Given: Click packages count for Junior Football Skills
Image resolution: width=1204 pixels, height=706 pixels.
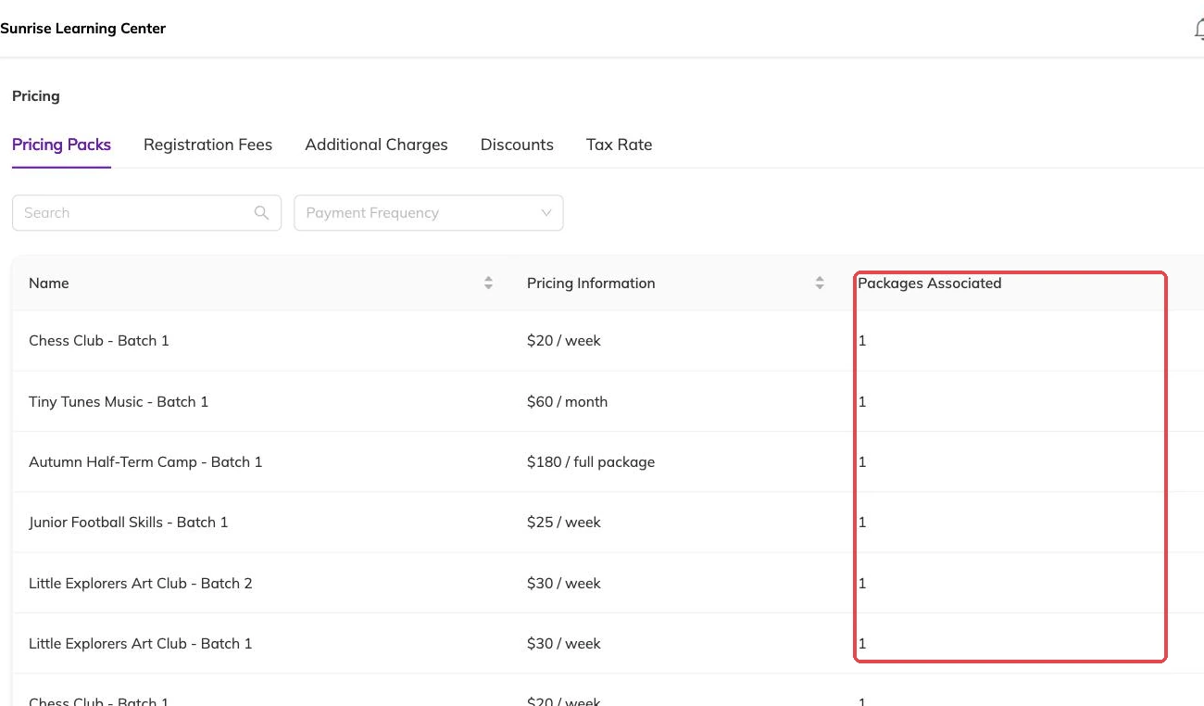Looking at the screenshot, I should pyautogui.click(x=862, y=523).
